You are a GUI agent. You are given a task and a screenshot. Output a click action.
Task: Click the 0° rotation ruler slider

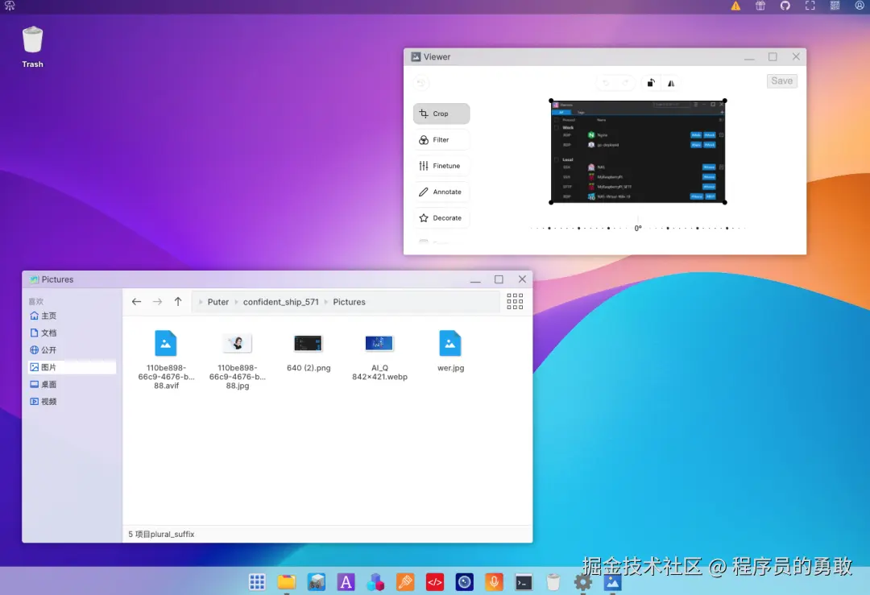pyautogui.click(x=637, y=228)
